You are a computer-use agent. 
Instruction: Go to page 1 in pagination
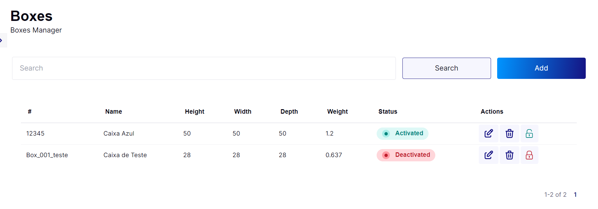coord(575,195)
